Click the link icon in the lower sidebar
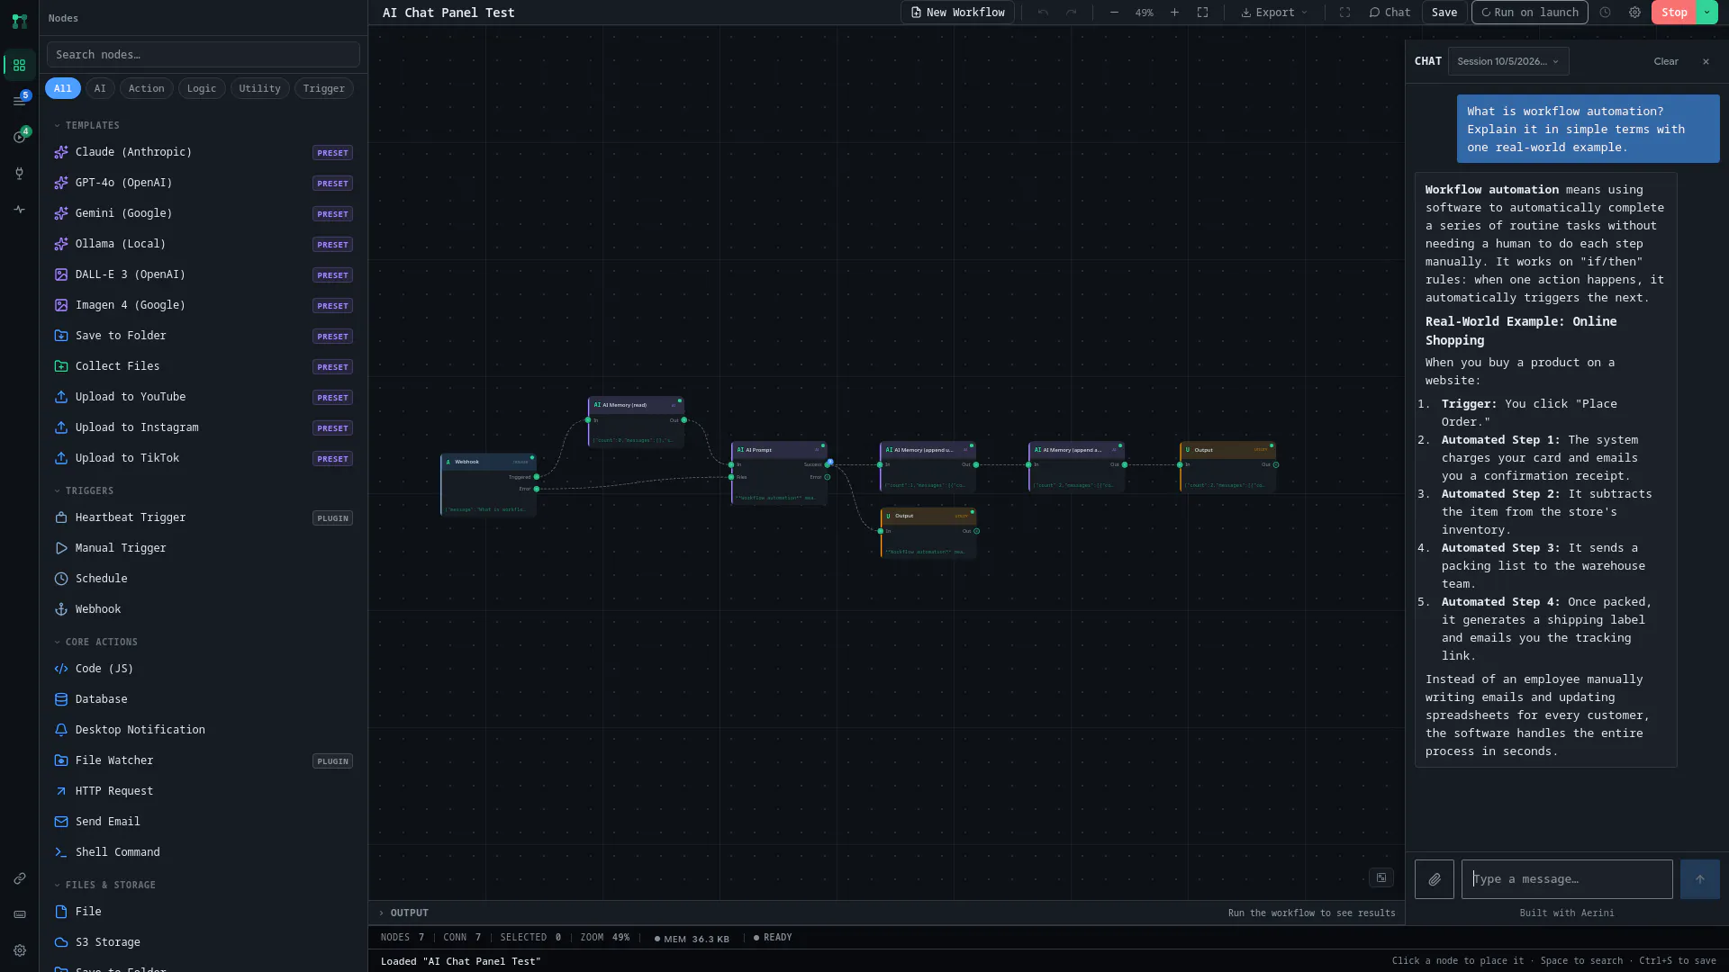 click(19, 878)
